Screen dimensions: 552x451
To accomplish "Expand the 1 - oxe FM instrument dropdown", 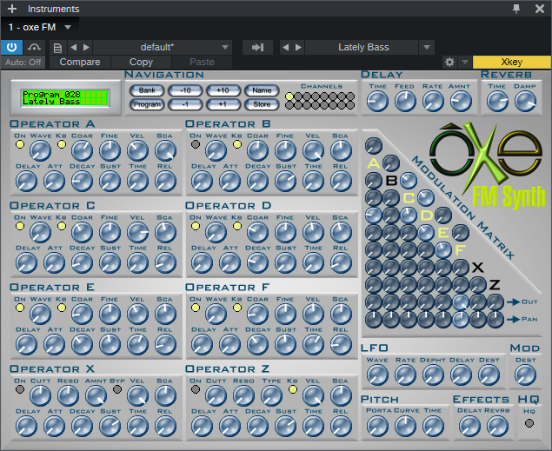I will 68,28.
